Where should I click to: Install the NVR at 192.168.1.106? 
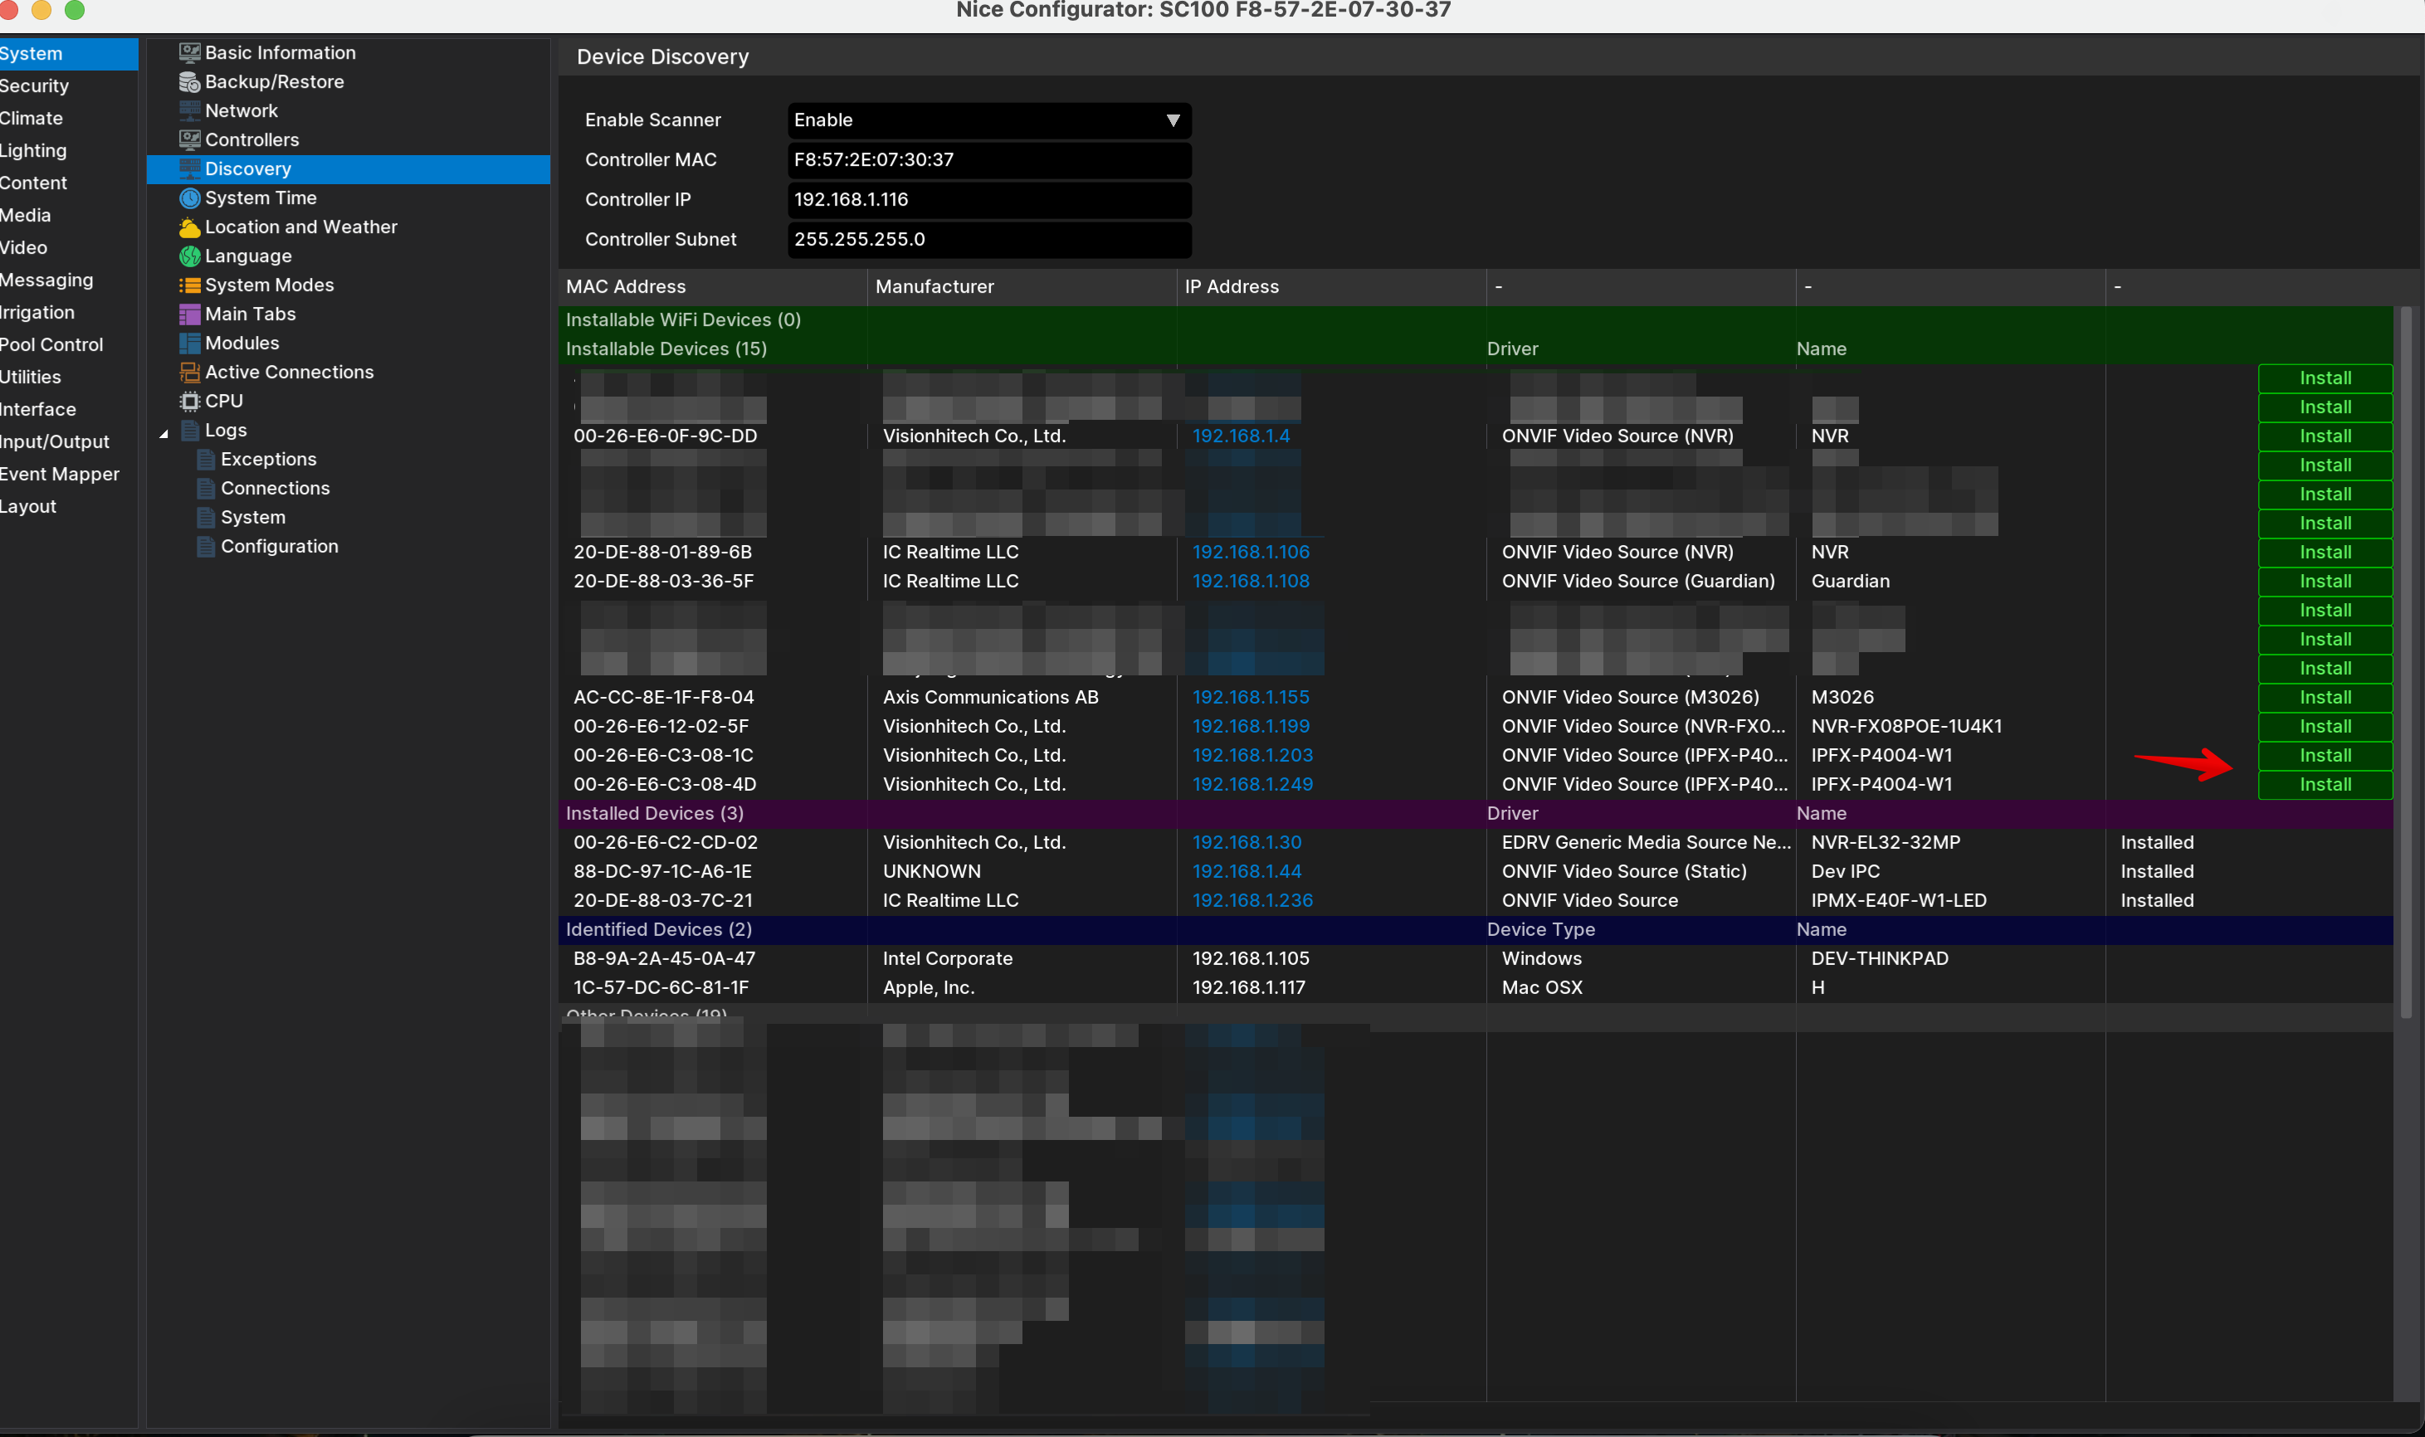point(2325,552)
